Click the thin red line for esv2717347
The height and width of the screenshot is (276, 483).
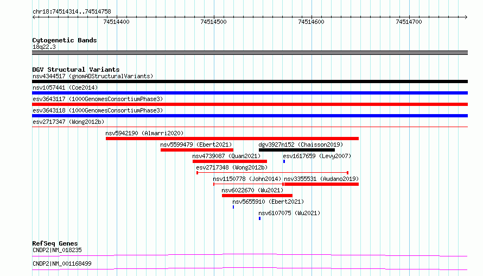point(250,127)
